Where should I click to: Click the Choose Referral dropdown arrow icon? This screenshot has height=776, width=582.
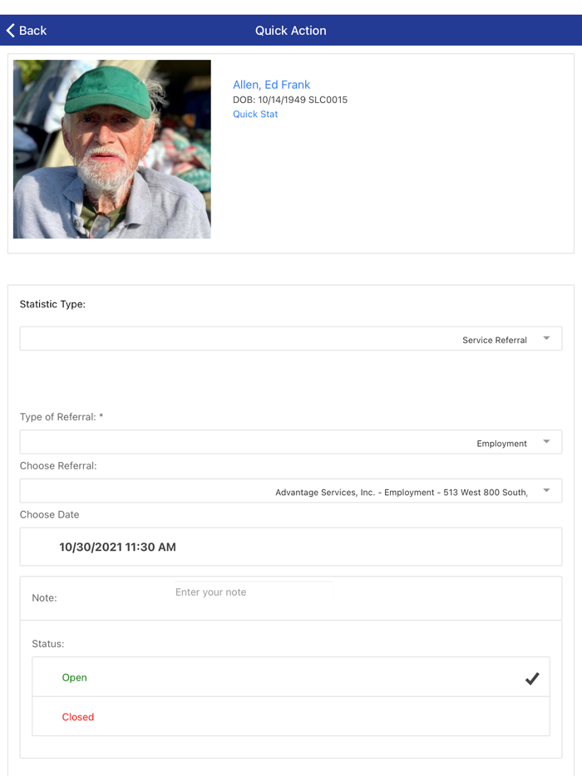(547, 490)
